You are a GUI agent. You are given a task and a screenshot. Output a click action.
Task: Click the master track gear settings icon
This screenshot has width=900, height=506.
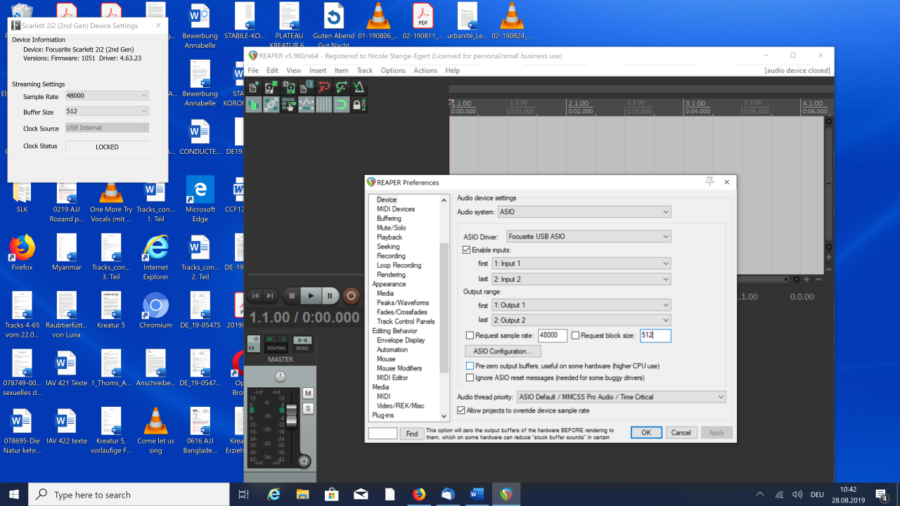pyautogui.click(x=304, y=461)
